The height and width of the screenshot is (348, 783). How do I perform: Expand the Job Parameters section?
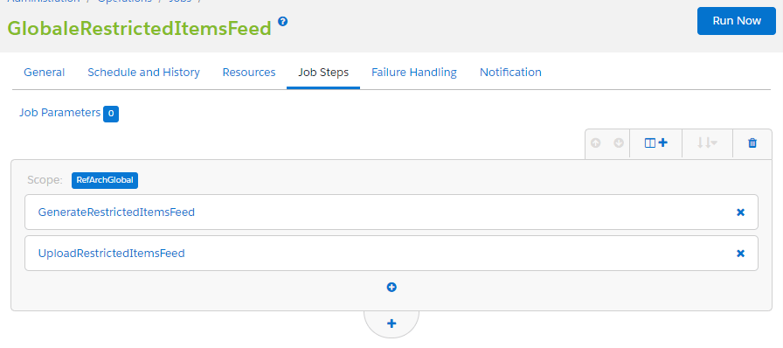[60, 113]
